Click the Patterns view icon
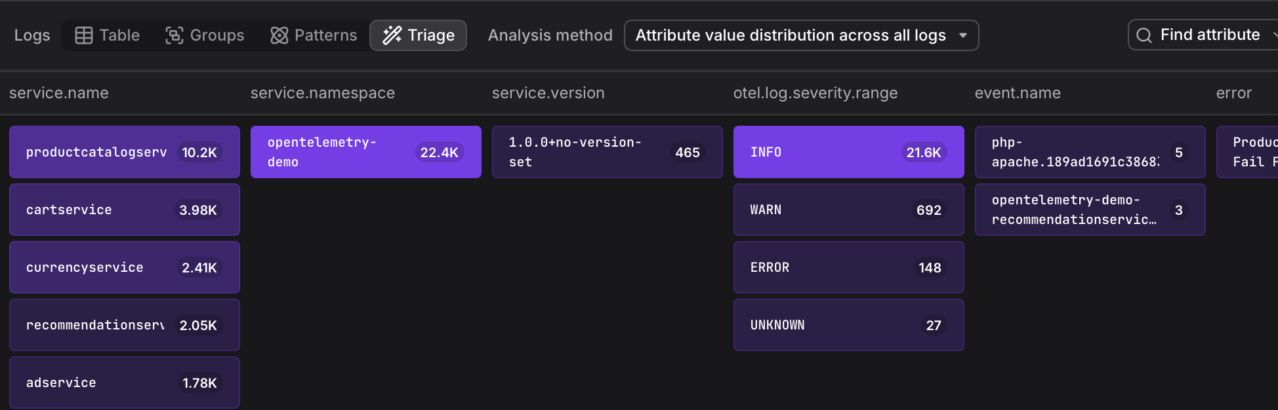 279,35
